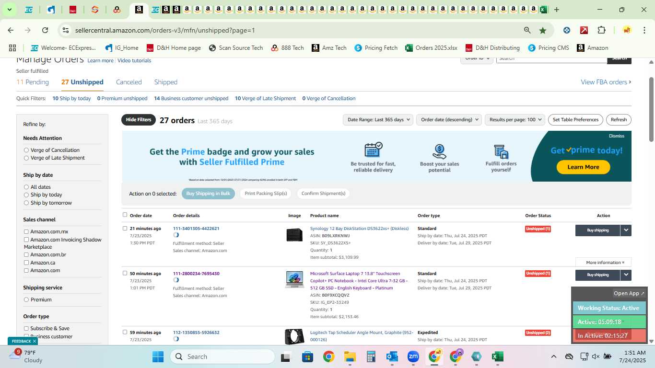Open Order ID search type dropdown
Screen dimensions: 655x368
pyautogui.click(x=478, y=59)
